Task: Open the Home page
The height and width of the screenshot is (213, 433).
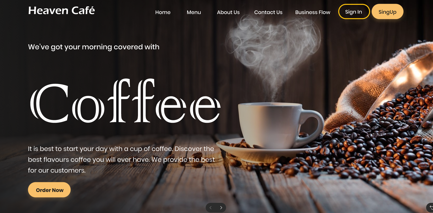Action: coord(163,12)
